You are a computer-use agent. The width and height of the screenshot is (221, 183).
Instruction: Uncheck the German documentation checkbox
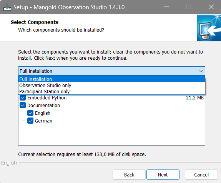30,121
